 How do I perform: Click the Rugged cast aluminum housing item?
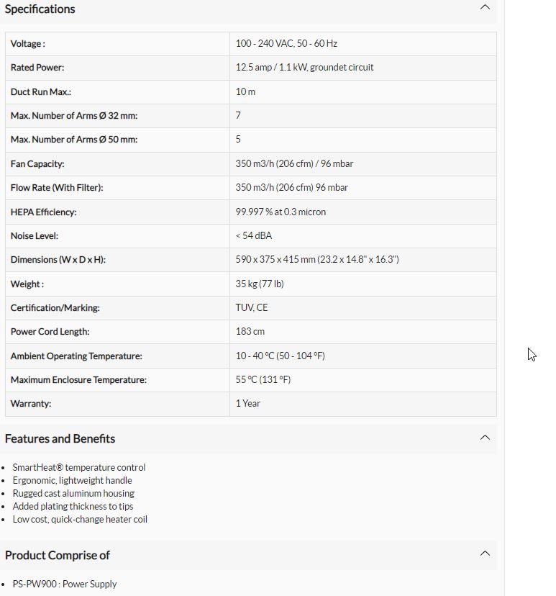tap(73, 493)
